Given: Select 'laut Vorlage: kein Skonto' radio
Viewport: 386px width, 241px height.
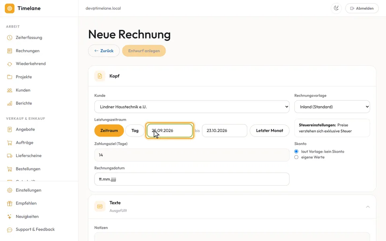Looking at the screenshot, I should pos(296,151).
